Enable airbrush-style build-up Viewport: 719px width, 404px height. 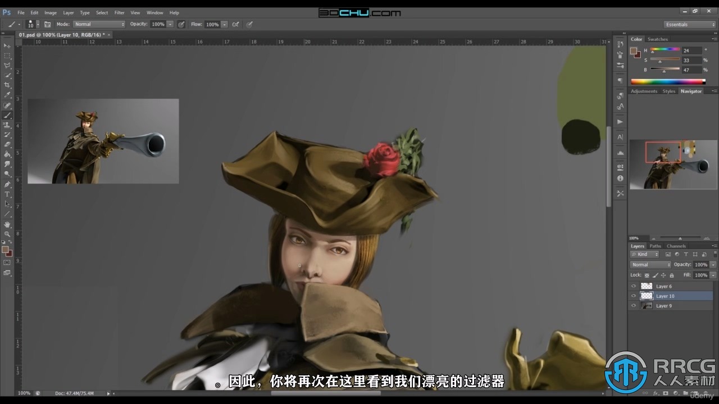[x=235, y=24]
